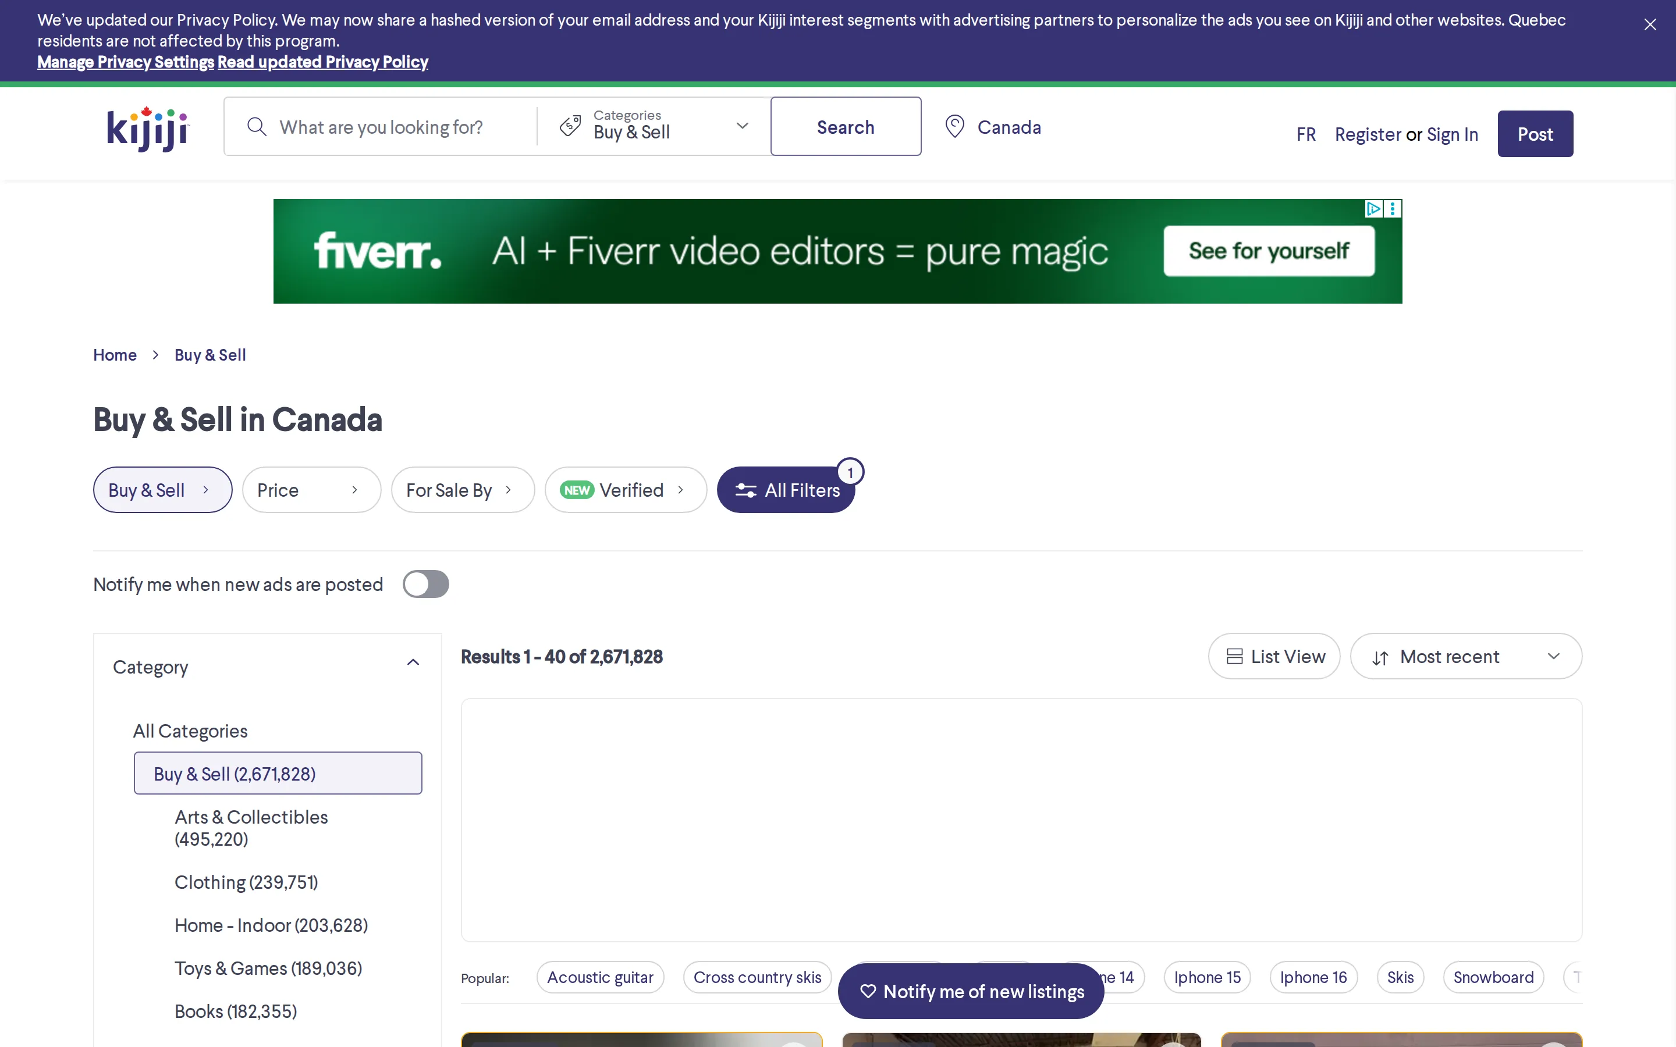Click the Search button
This screenshot has width=1676, height=1047.
(846, 127)
